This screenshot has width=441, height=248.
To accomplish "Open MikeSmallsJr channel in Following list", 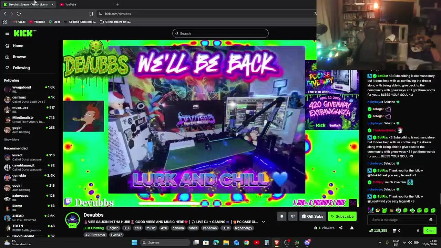I will click(x=29, y=120).
